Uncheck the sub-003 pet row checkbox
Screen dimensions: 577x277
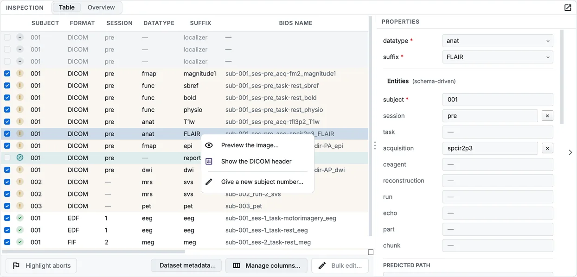7,206
